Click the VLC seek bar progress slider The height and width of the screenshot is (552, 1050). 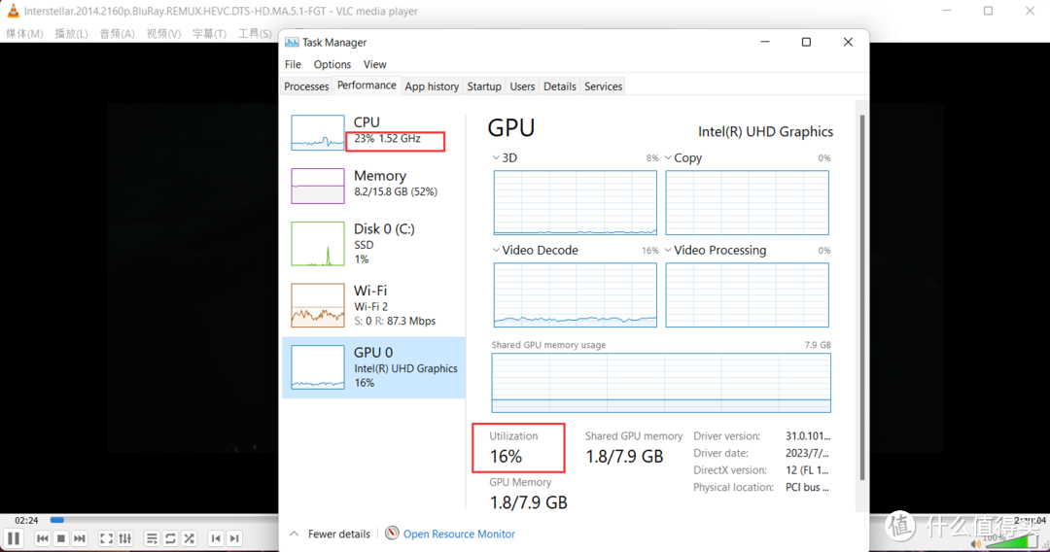(164, 520)
